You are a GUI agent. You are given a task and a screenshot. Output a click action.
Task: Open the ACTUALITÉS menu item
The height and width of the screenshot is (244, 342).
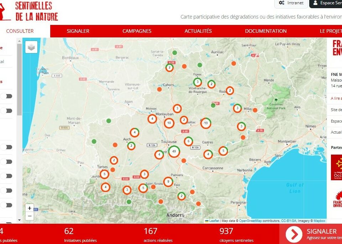tap(198, 31)
